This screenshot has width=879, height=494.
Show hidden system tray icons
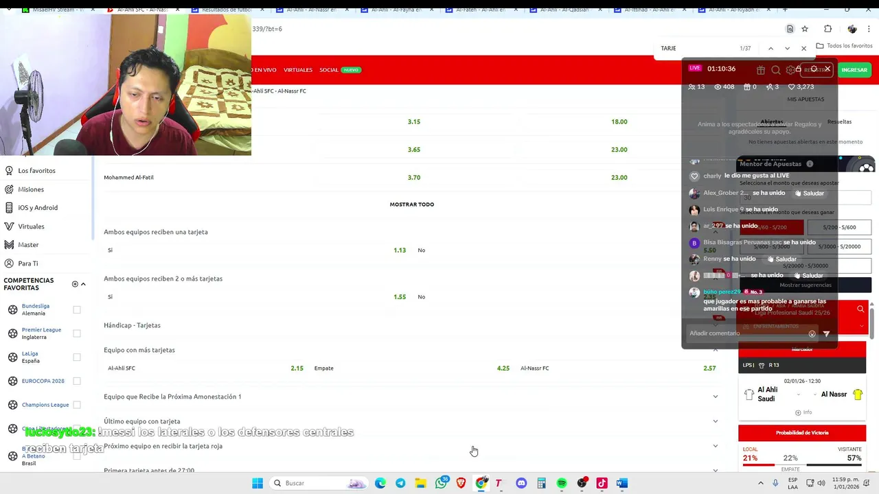(x=760, y=483)
